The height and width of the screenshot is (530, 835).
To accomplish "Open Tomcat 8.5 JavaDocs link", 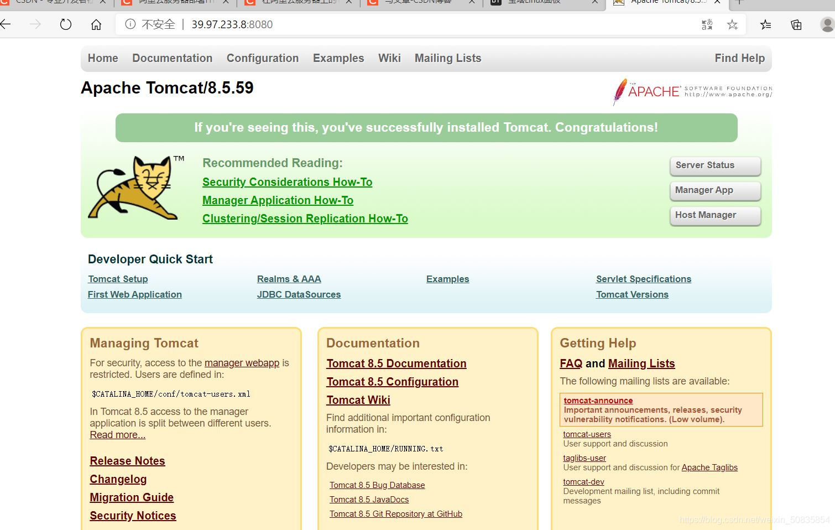I will 369,500.
